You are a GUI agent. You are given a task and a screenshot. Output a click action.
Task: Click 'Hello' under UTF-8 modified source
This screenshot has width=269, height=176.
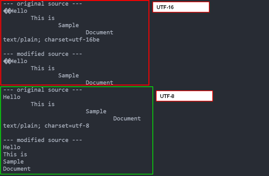pyautogui.click(x=12, y=147)
